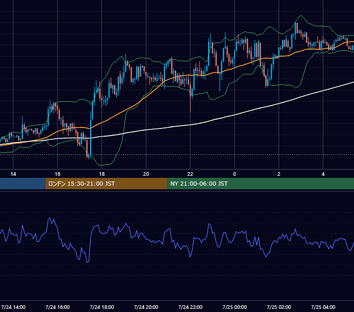
Task: Click hour label 2 on price chart axis
Action: pos(279,174)
